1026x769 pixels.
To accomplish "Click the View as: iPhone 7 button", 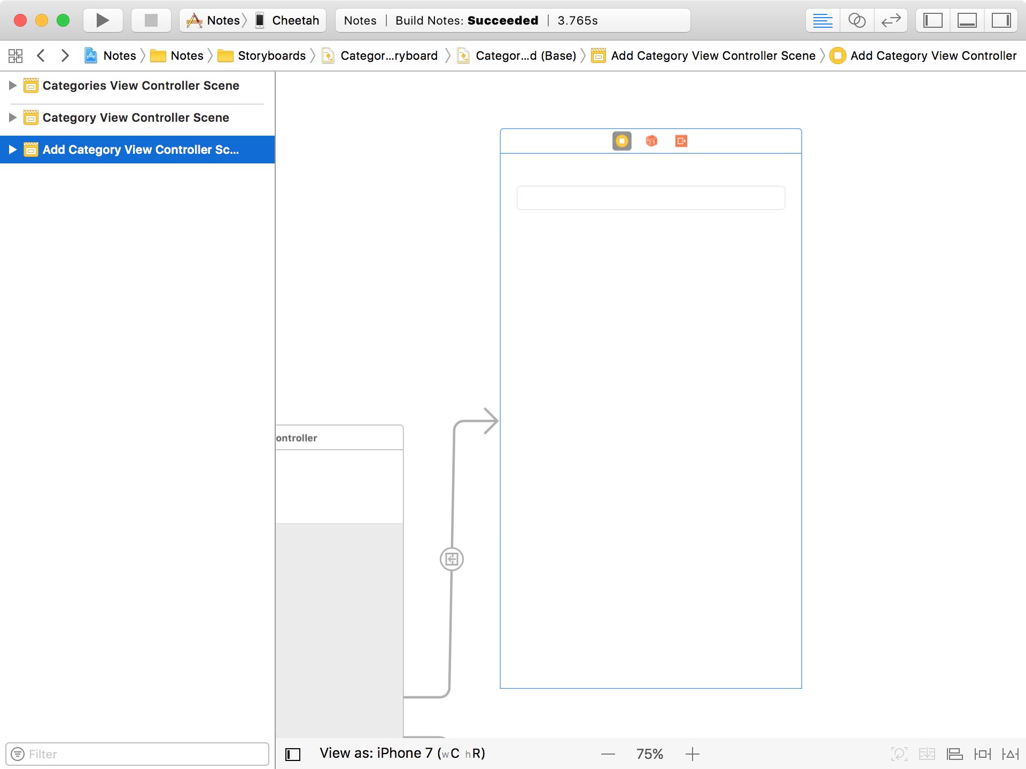I will (402, 753).
